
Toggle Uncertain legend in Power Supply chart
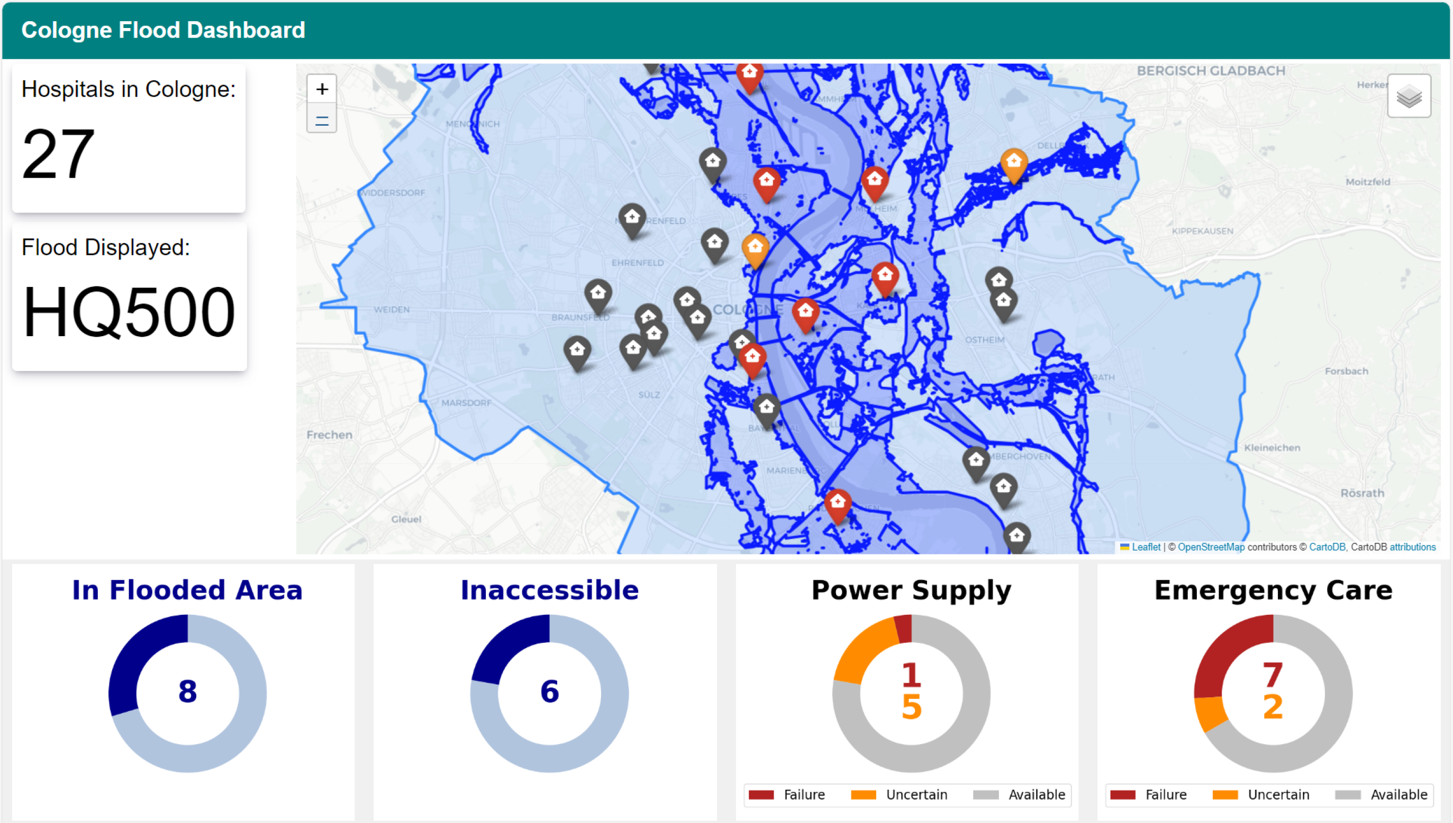(915, 795)
